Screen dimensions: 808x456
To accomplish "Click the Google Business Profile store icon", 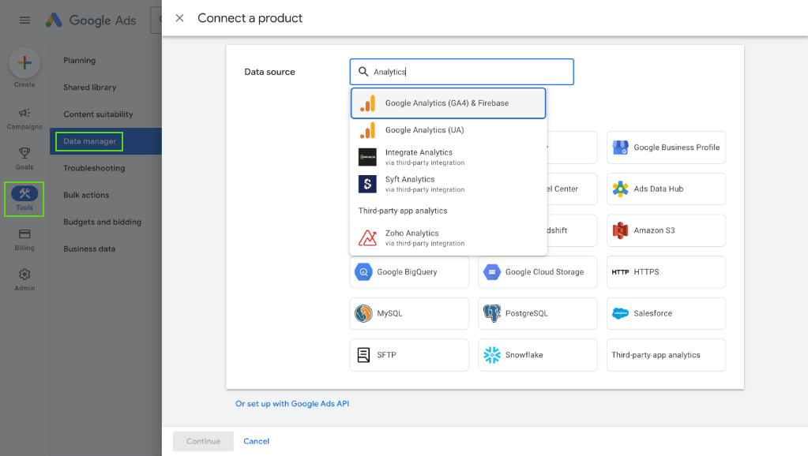I will pyautogui.click(x=621, y=148).
